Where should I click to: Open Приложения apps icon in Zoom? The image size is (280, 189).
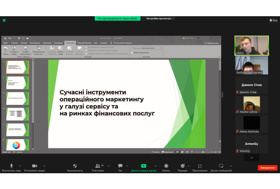[x=200, y=166]
